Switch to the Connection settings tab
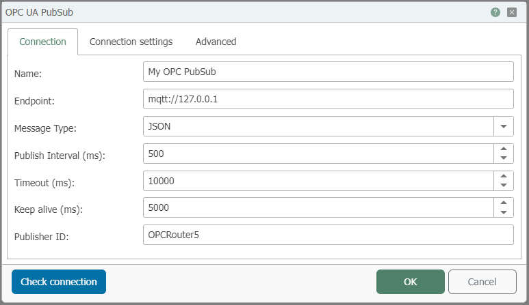 [x=131, y=42]
